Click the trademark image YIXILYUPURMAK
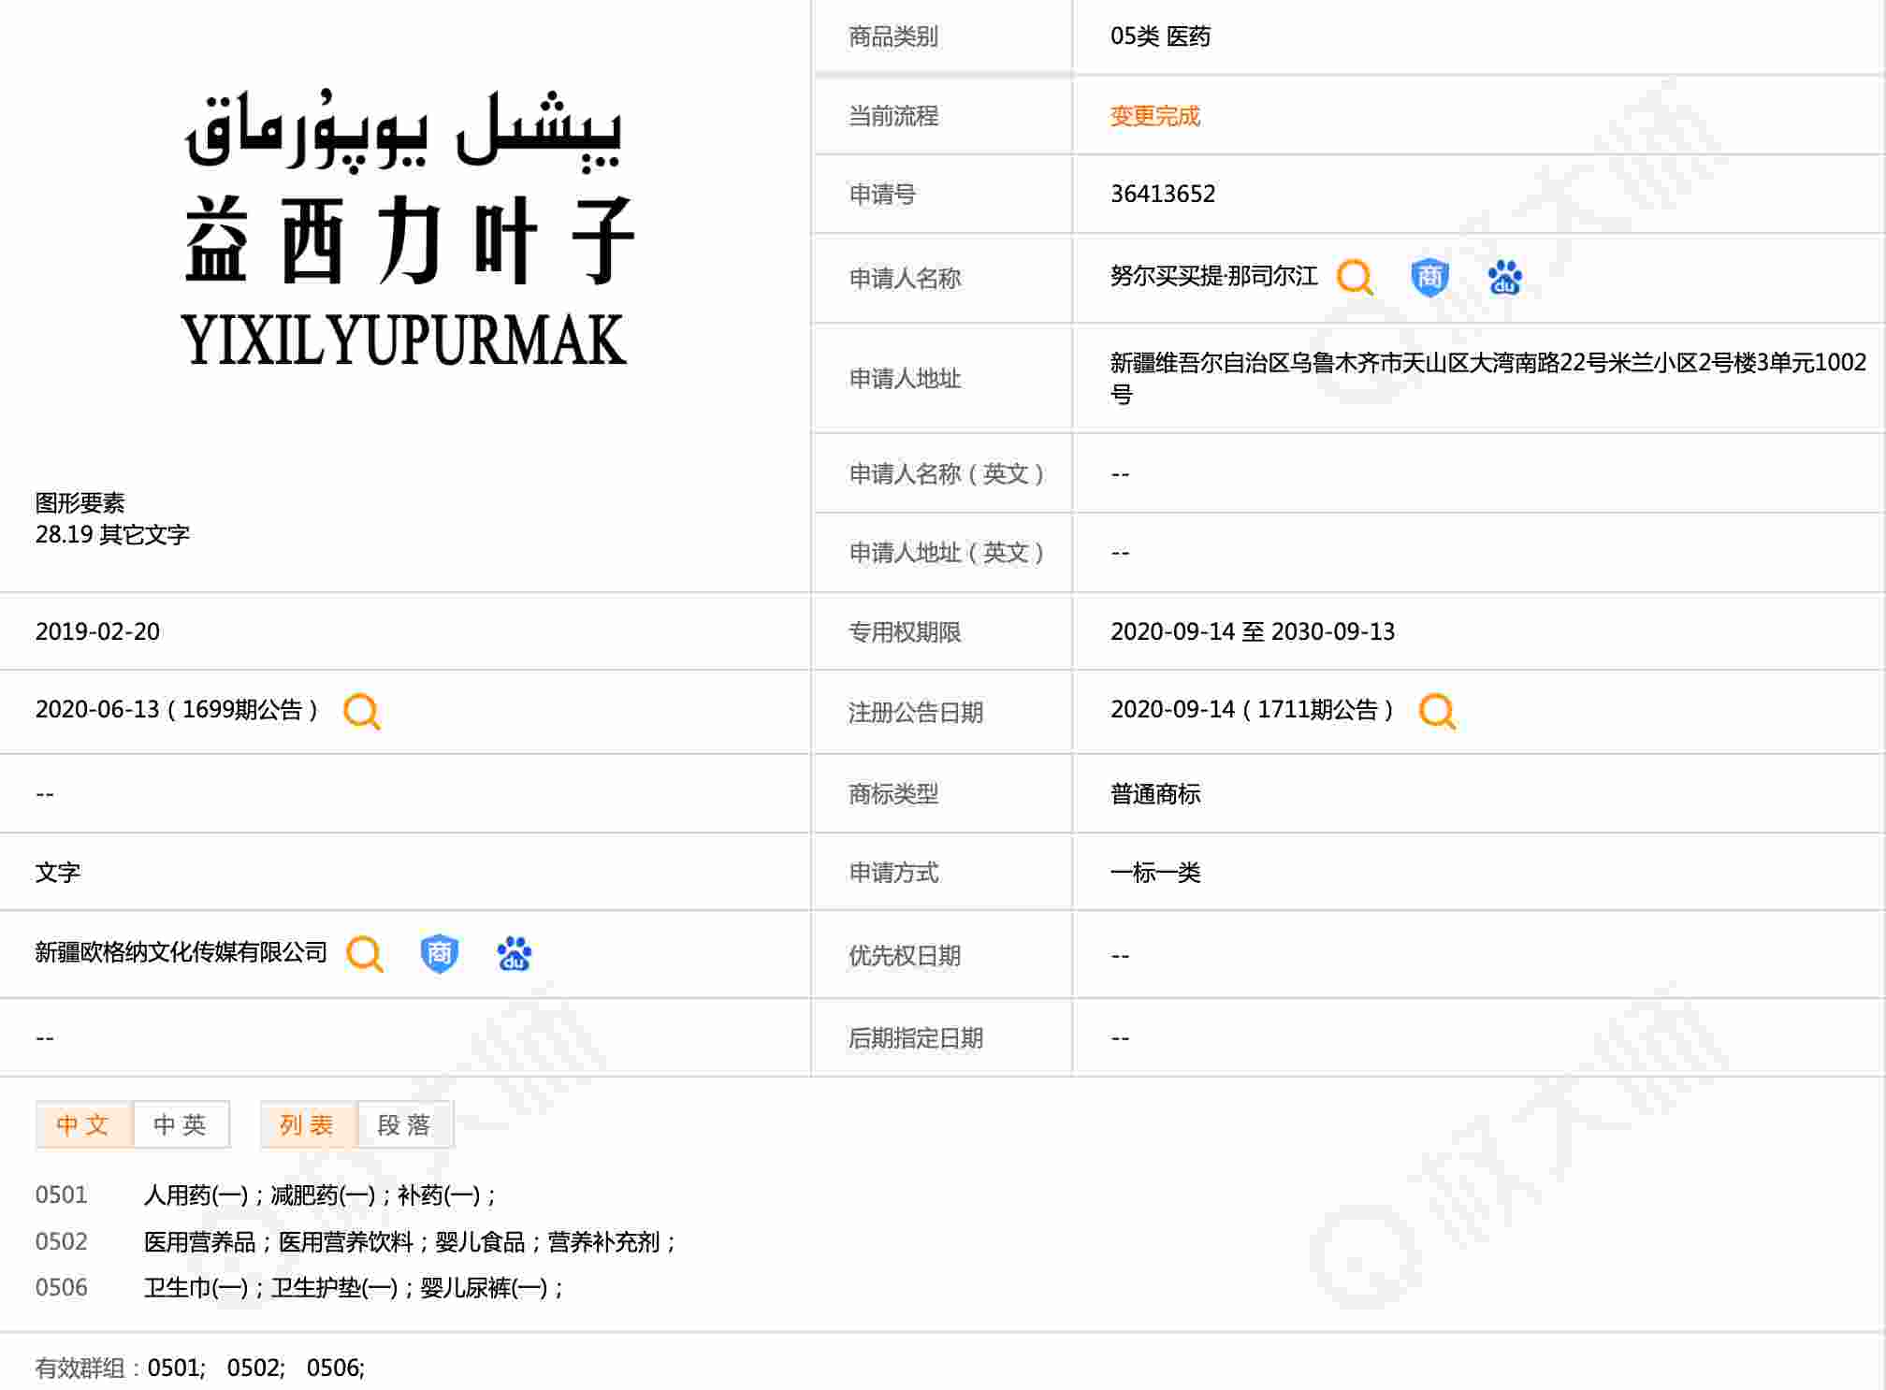1886x1390 pixels. click(x=405, y=229)
